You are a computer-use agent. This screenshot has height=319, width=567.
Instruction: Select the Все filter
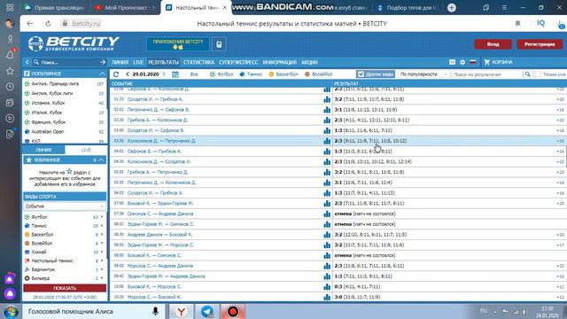pos(194,74)
